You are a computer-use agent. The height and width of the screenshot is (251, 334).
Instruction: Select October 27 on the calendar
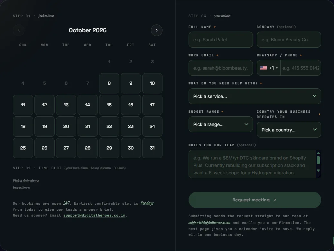66,148
